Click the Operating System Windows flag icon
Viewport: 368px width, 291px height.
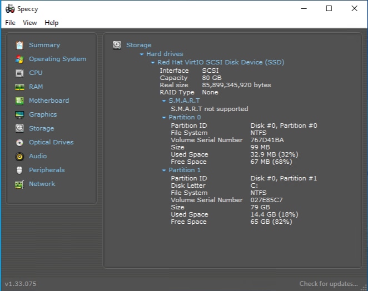19,59
